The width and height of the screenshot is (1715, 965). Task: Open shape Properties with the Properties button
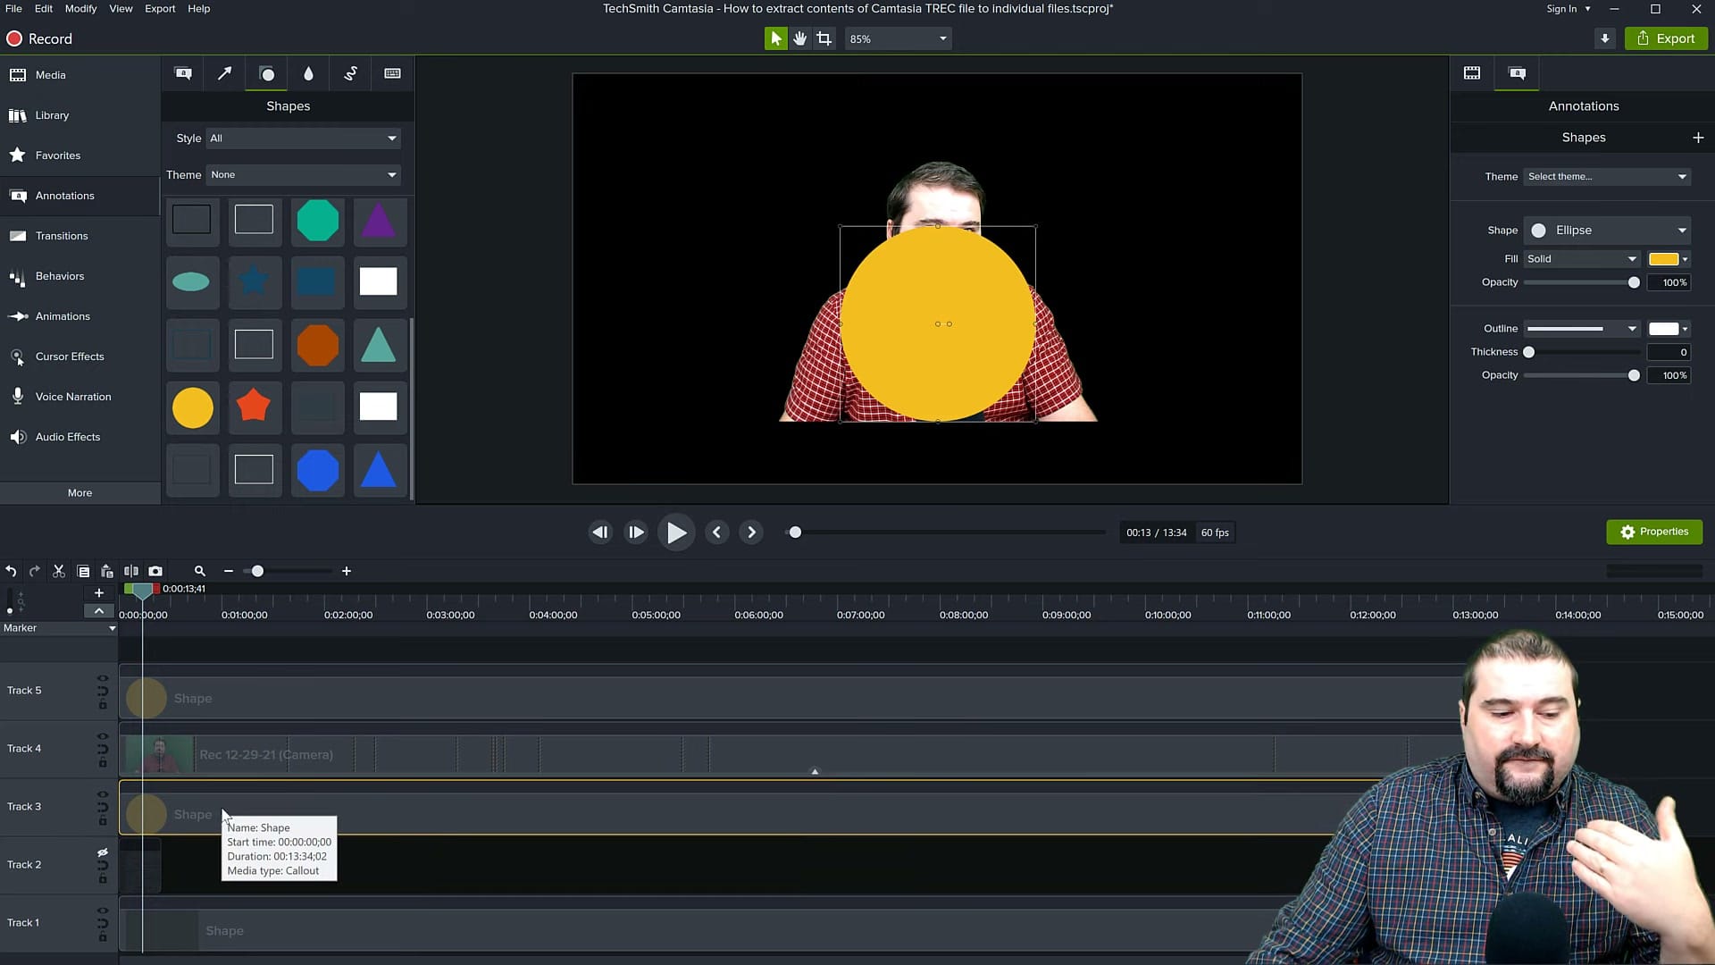pyautogui.click(x=1653, y=532)
